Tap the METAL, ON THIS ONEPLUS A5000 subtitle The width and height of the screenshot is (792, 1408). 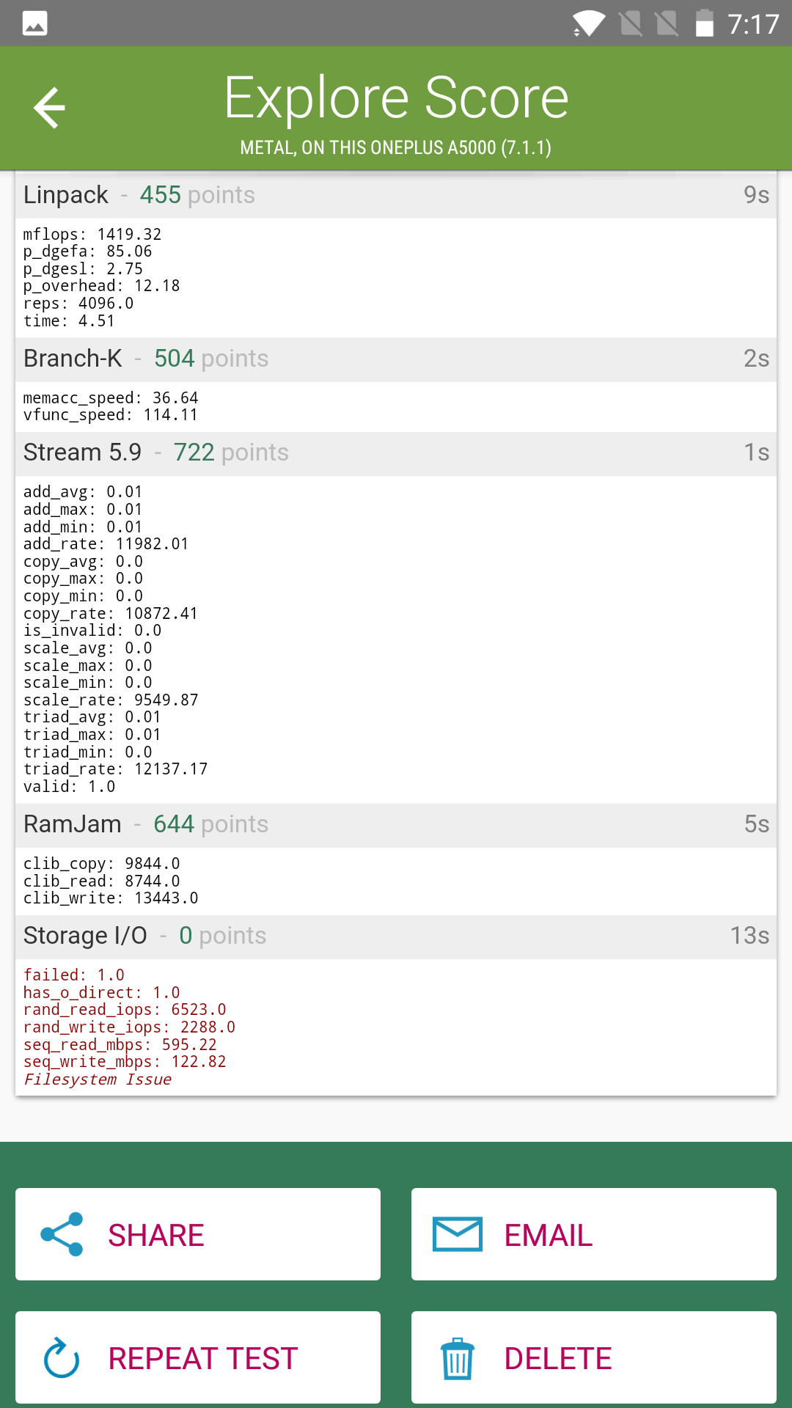click(x=396, y=147)
